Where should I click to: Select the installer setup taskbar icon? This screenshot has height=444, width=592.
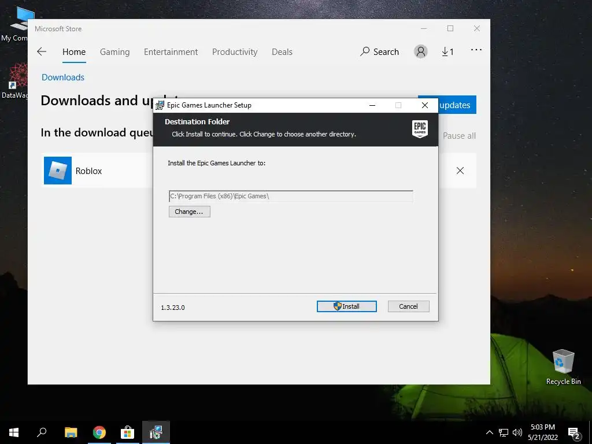pos(156,432)
